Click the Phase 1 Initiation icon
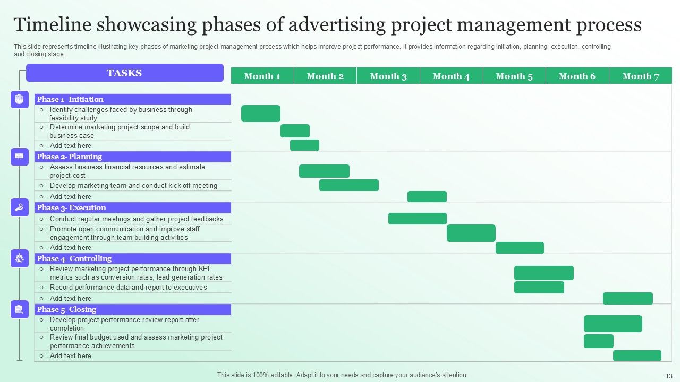 click(x=20, y=99)
